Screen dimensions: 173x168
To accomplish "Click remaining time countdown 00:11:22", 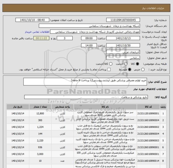I will click(41, 38).
